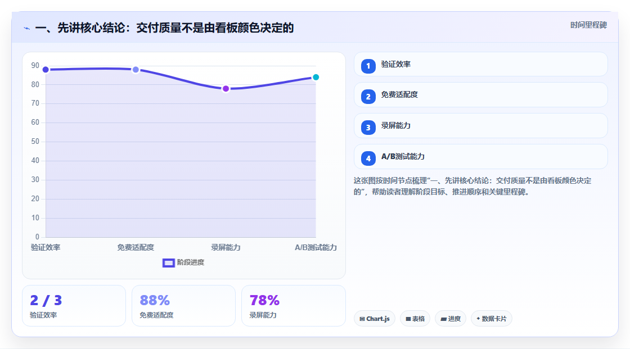Click the number 1 badge circle
The width and height of the screenshot is (630, 349).
tap(368, 66)
